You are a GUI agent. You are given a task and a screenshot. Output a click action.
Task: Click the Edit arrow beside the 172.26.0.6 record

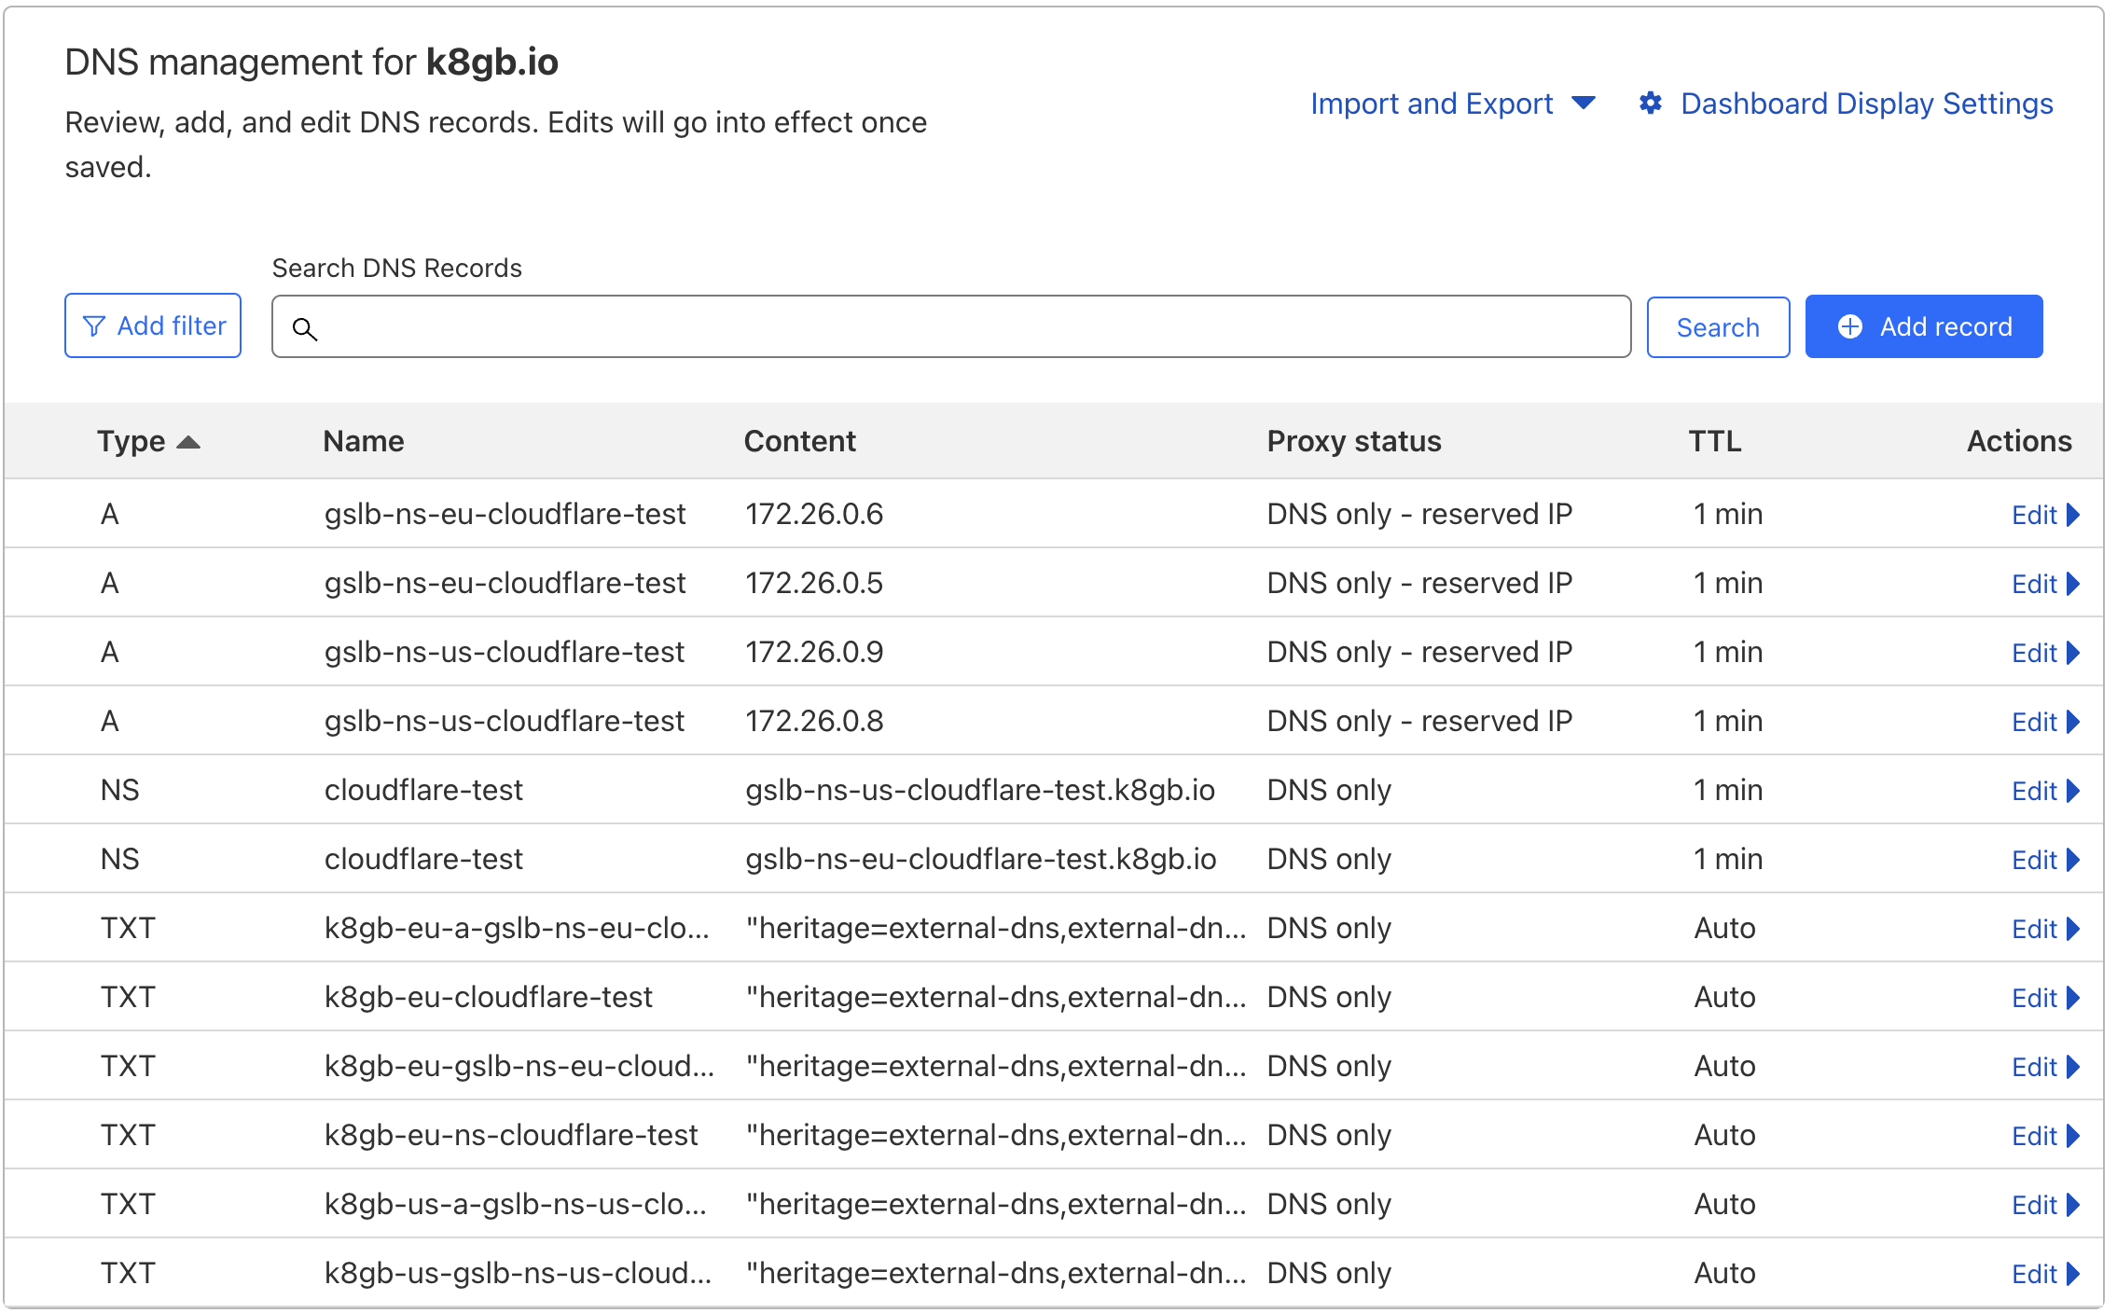click(2074, 515)
